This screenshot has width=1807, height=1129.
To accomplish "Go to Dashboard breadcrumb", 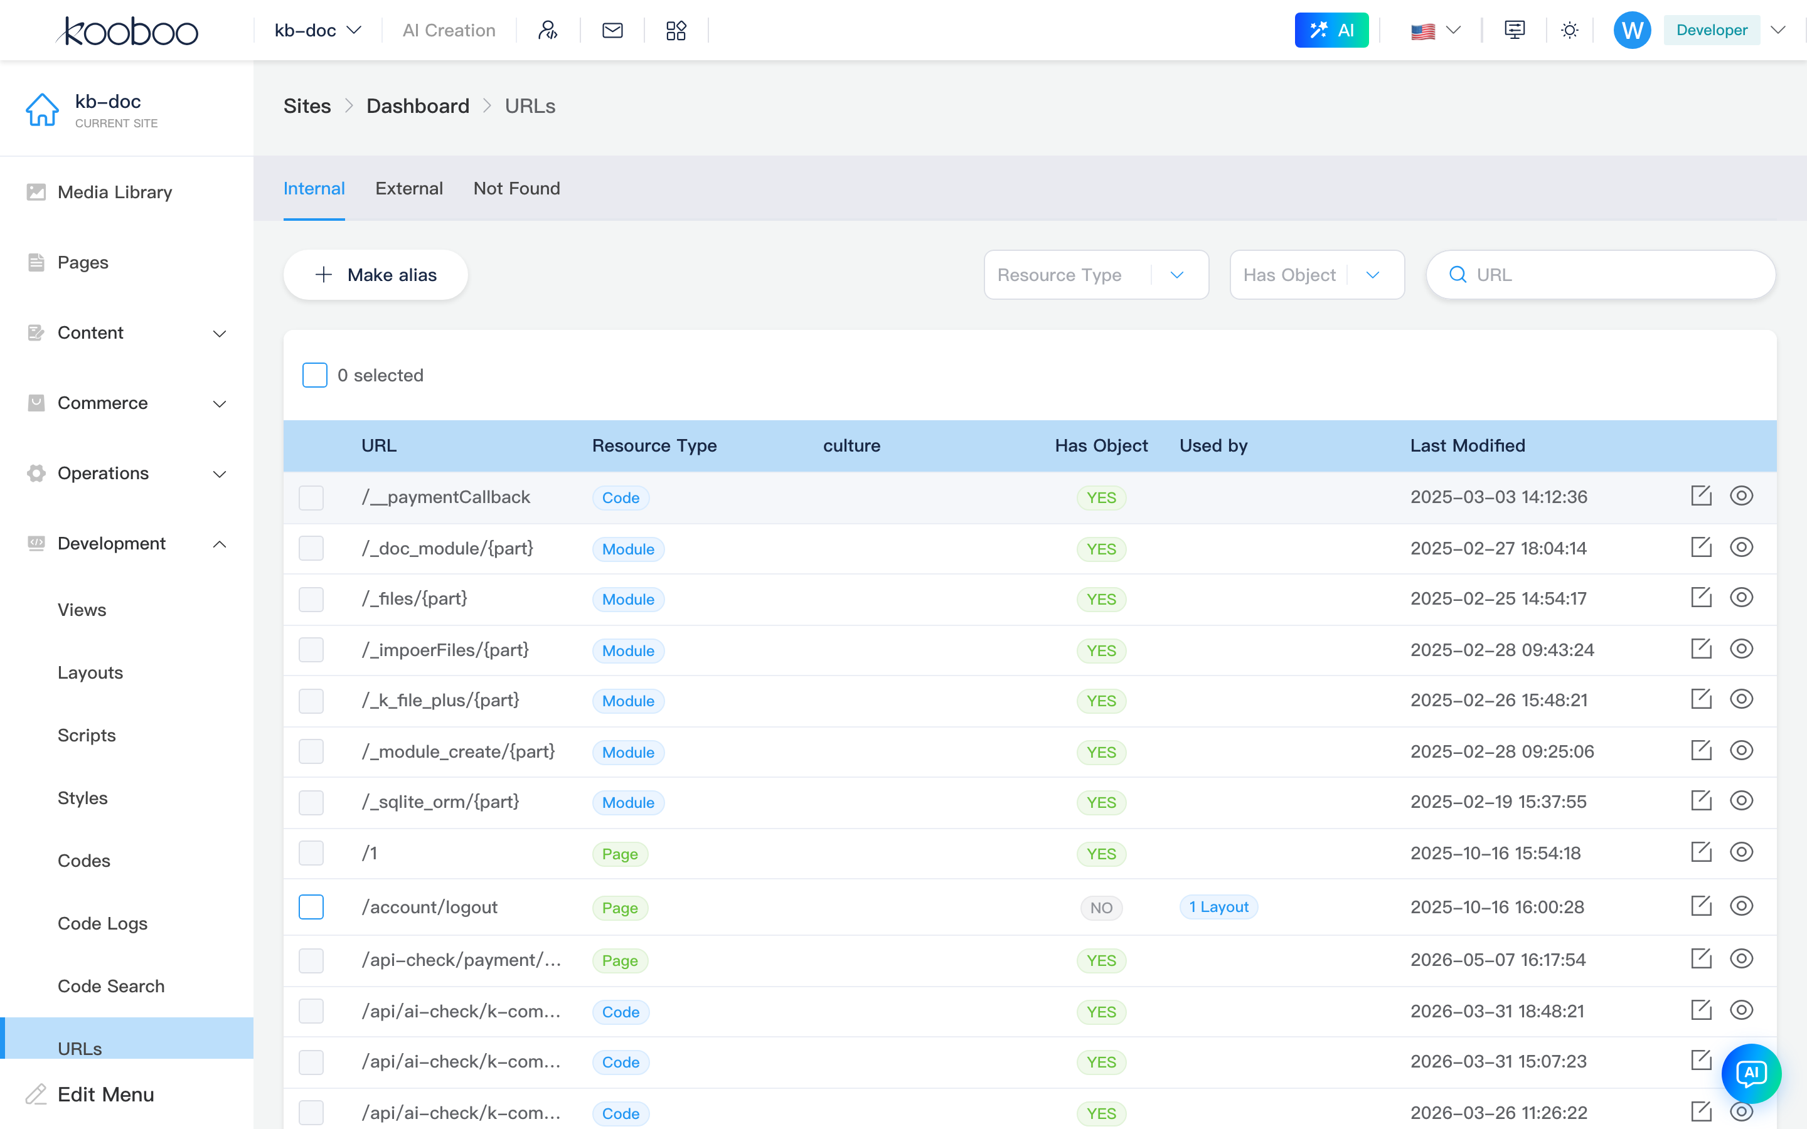I will click(417, 106).
